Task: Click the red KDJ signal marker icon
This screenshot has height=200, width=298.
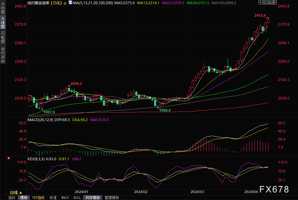Action: 9,158
